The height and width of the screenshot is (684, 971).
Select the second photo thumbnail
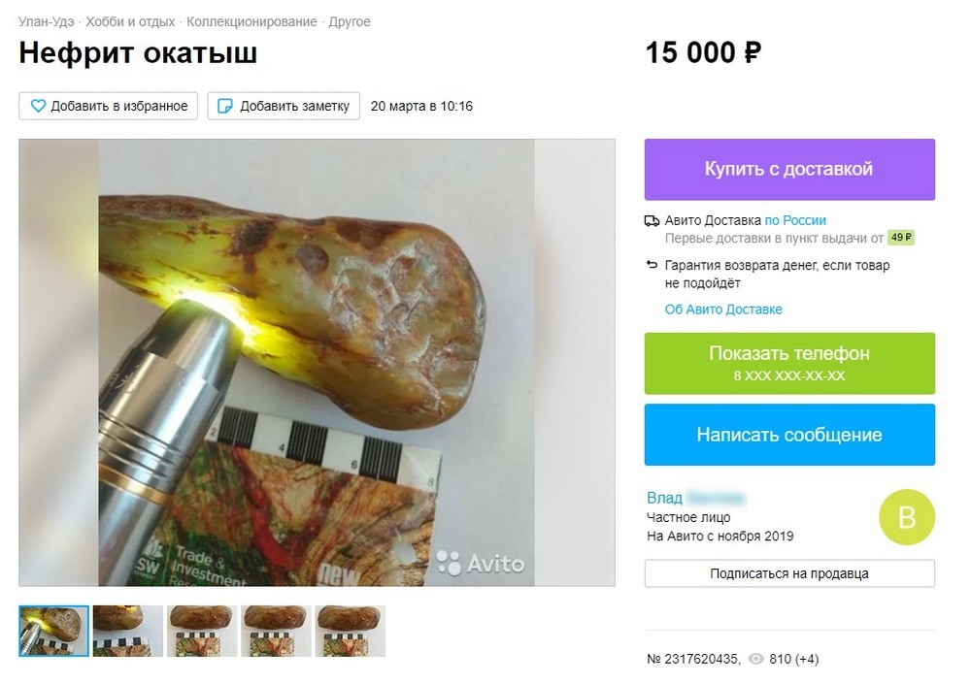click(x=127, y=631)
